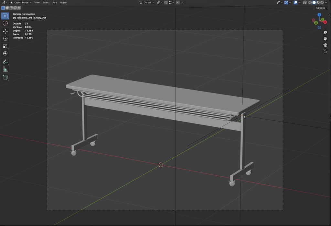331x226 pixels.
Task: Choose the Rotate tool
Action: coord(5,39)
